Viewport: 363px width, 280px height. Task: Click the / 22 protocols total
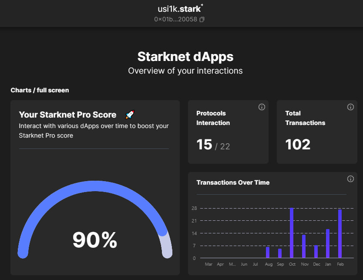(222, 146)
